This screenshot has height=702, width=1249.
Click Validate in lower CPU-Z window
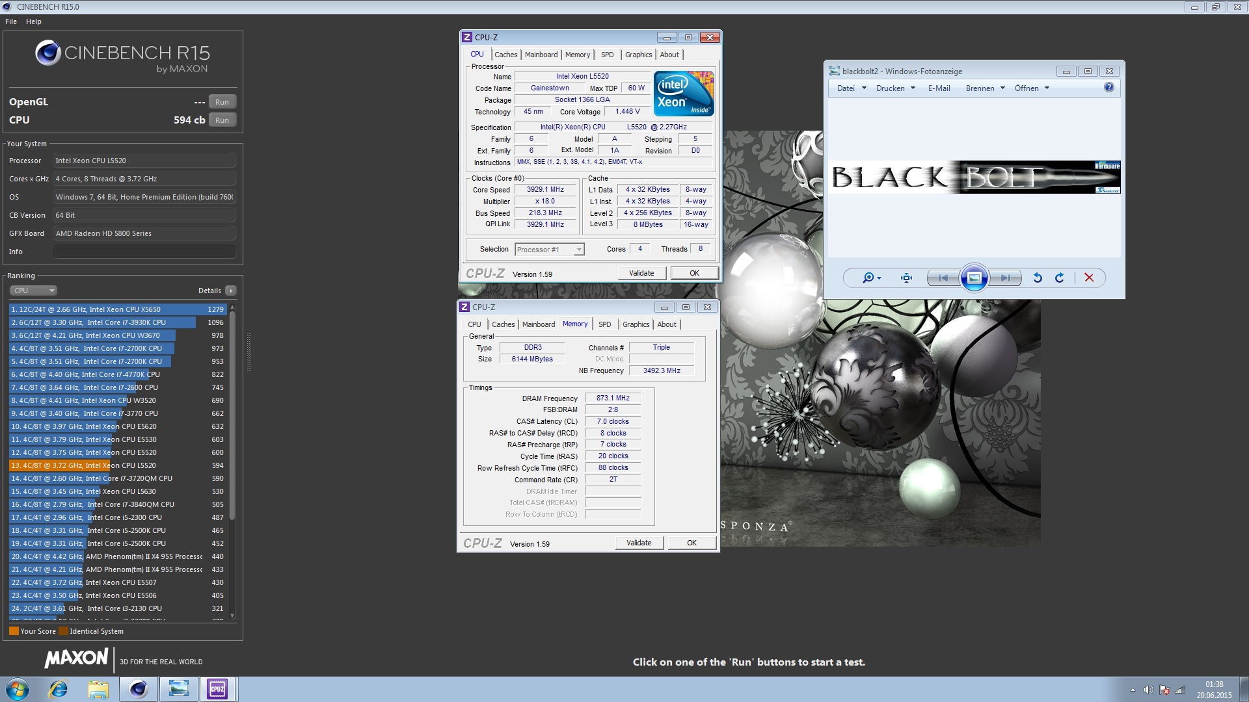click(x=639, y=543)
